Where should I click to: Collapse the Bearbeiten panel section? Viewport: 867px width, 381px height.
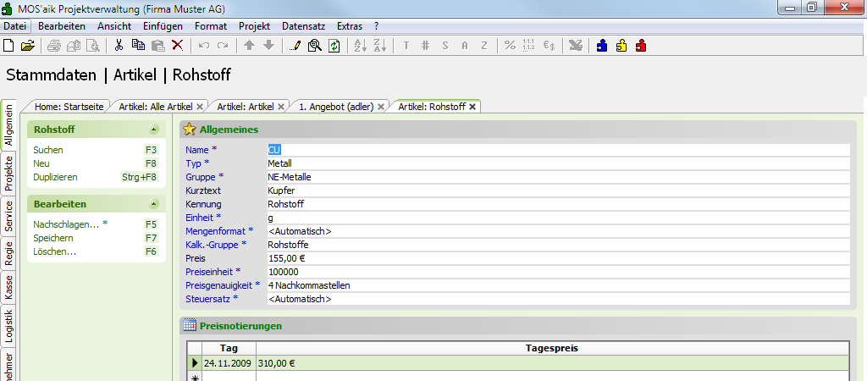(153, 204)
